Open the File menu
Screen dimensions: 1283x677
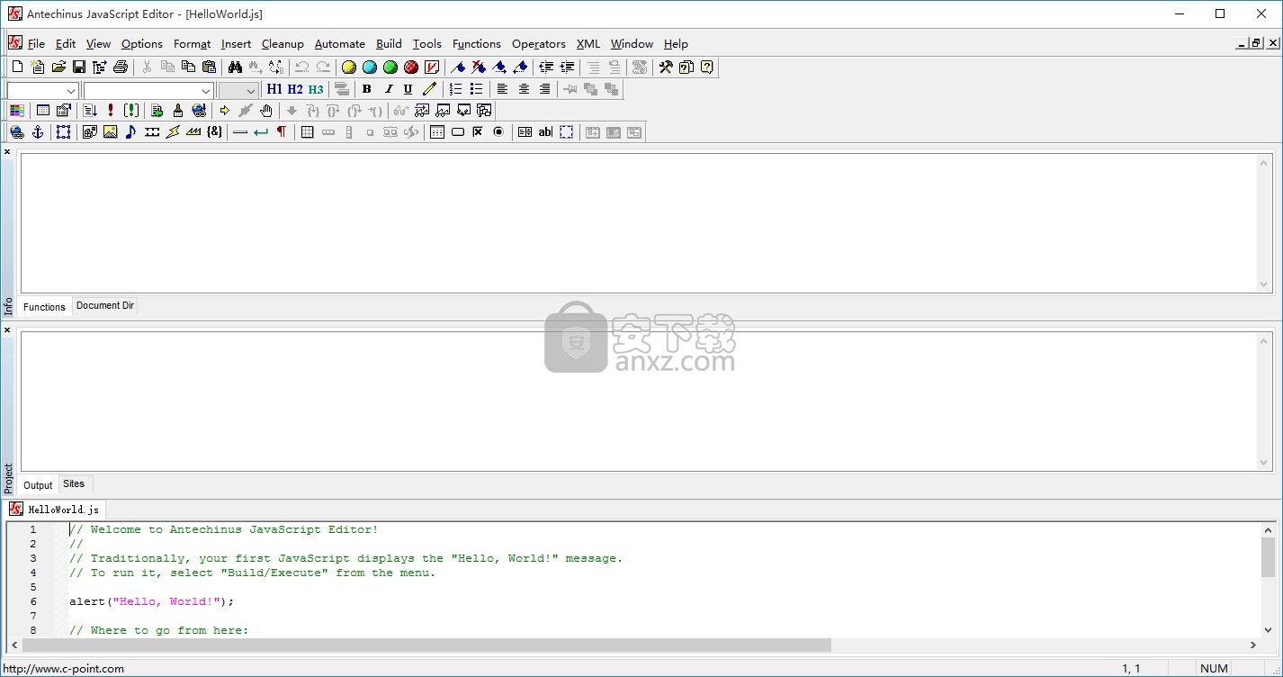click(x=36, y=43)
